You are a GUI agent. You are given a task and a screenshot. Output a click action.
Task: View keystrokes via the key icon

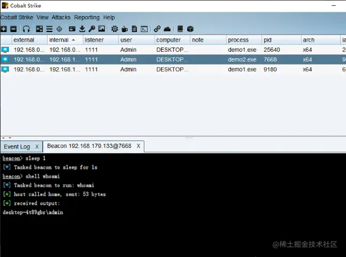point(92,29)
